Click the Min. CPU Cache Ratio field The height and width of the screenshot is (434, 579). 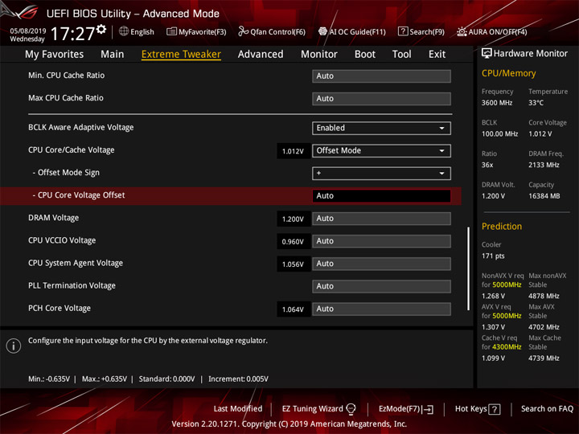point(381,76)
